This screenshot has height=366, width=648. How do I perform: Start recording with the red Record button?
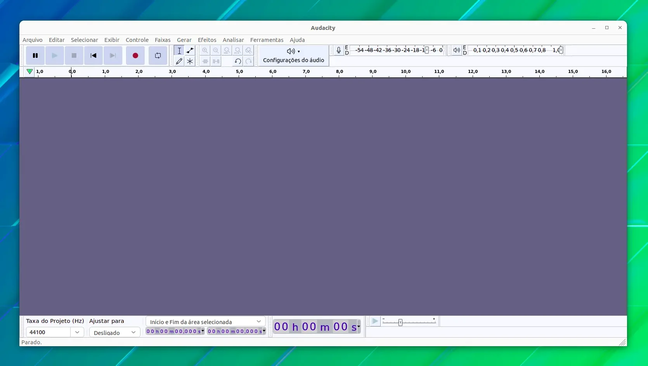coord(135,56)
